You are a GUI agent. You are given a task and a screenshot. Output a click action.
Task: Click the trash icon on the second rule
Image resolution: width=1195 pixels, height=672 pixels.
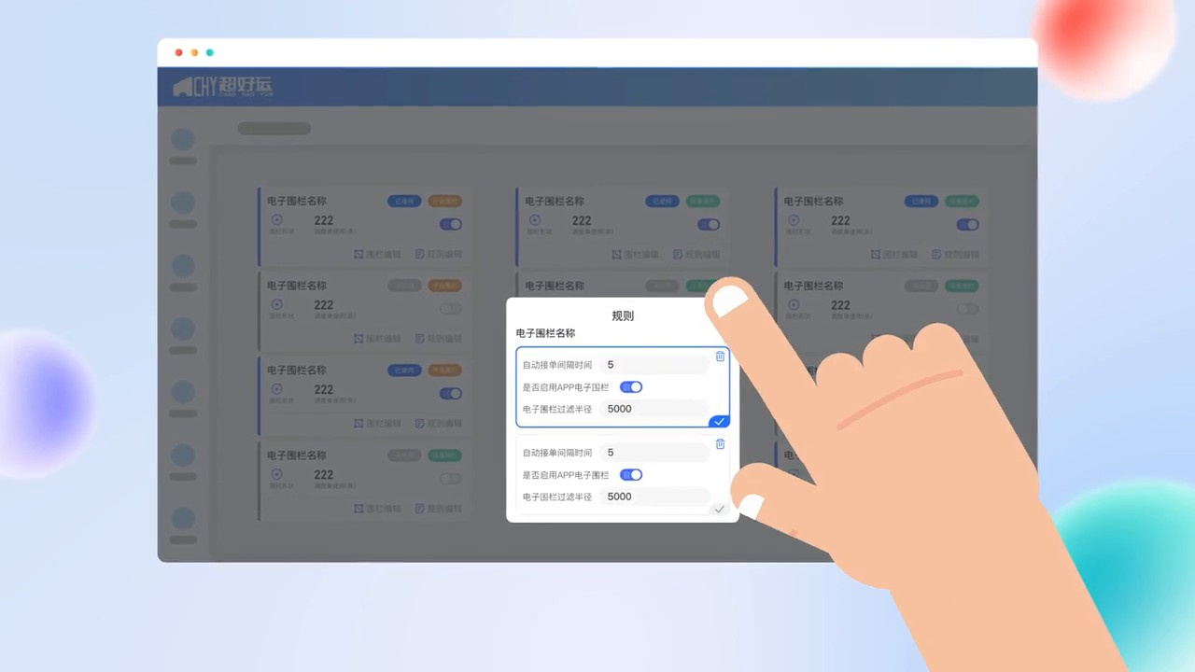tap(720, 444)
